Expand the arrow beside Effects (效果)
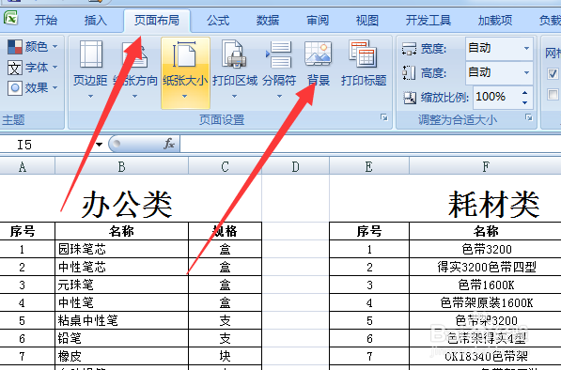Viewport: 561px width, 370px height. pyautogui.click(x=55, y=87)
